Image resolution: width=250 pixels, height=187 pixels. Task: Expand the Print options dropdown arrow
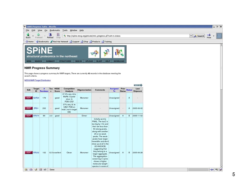click(x=214, y=36)
